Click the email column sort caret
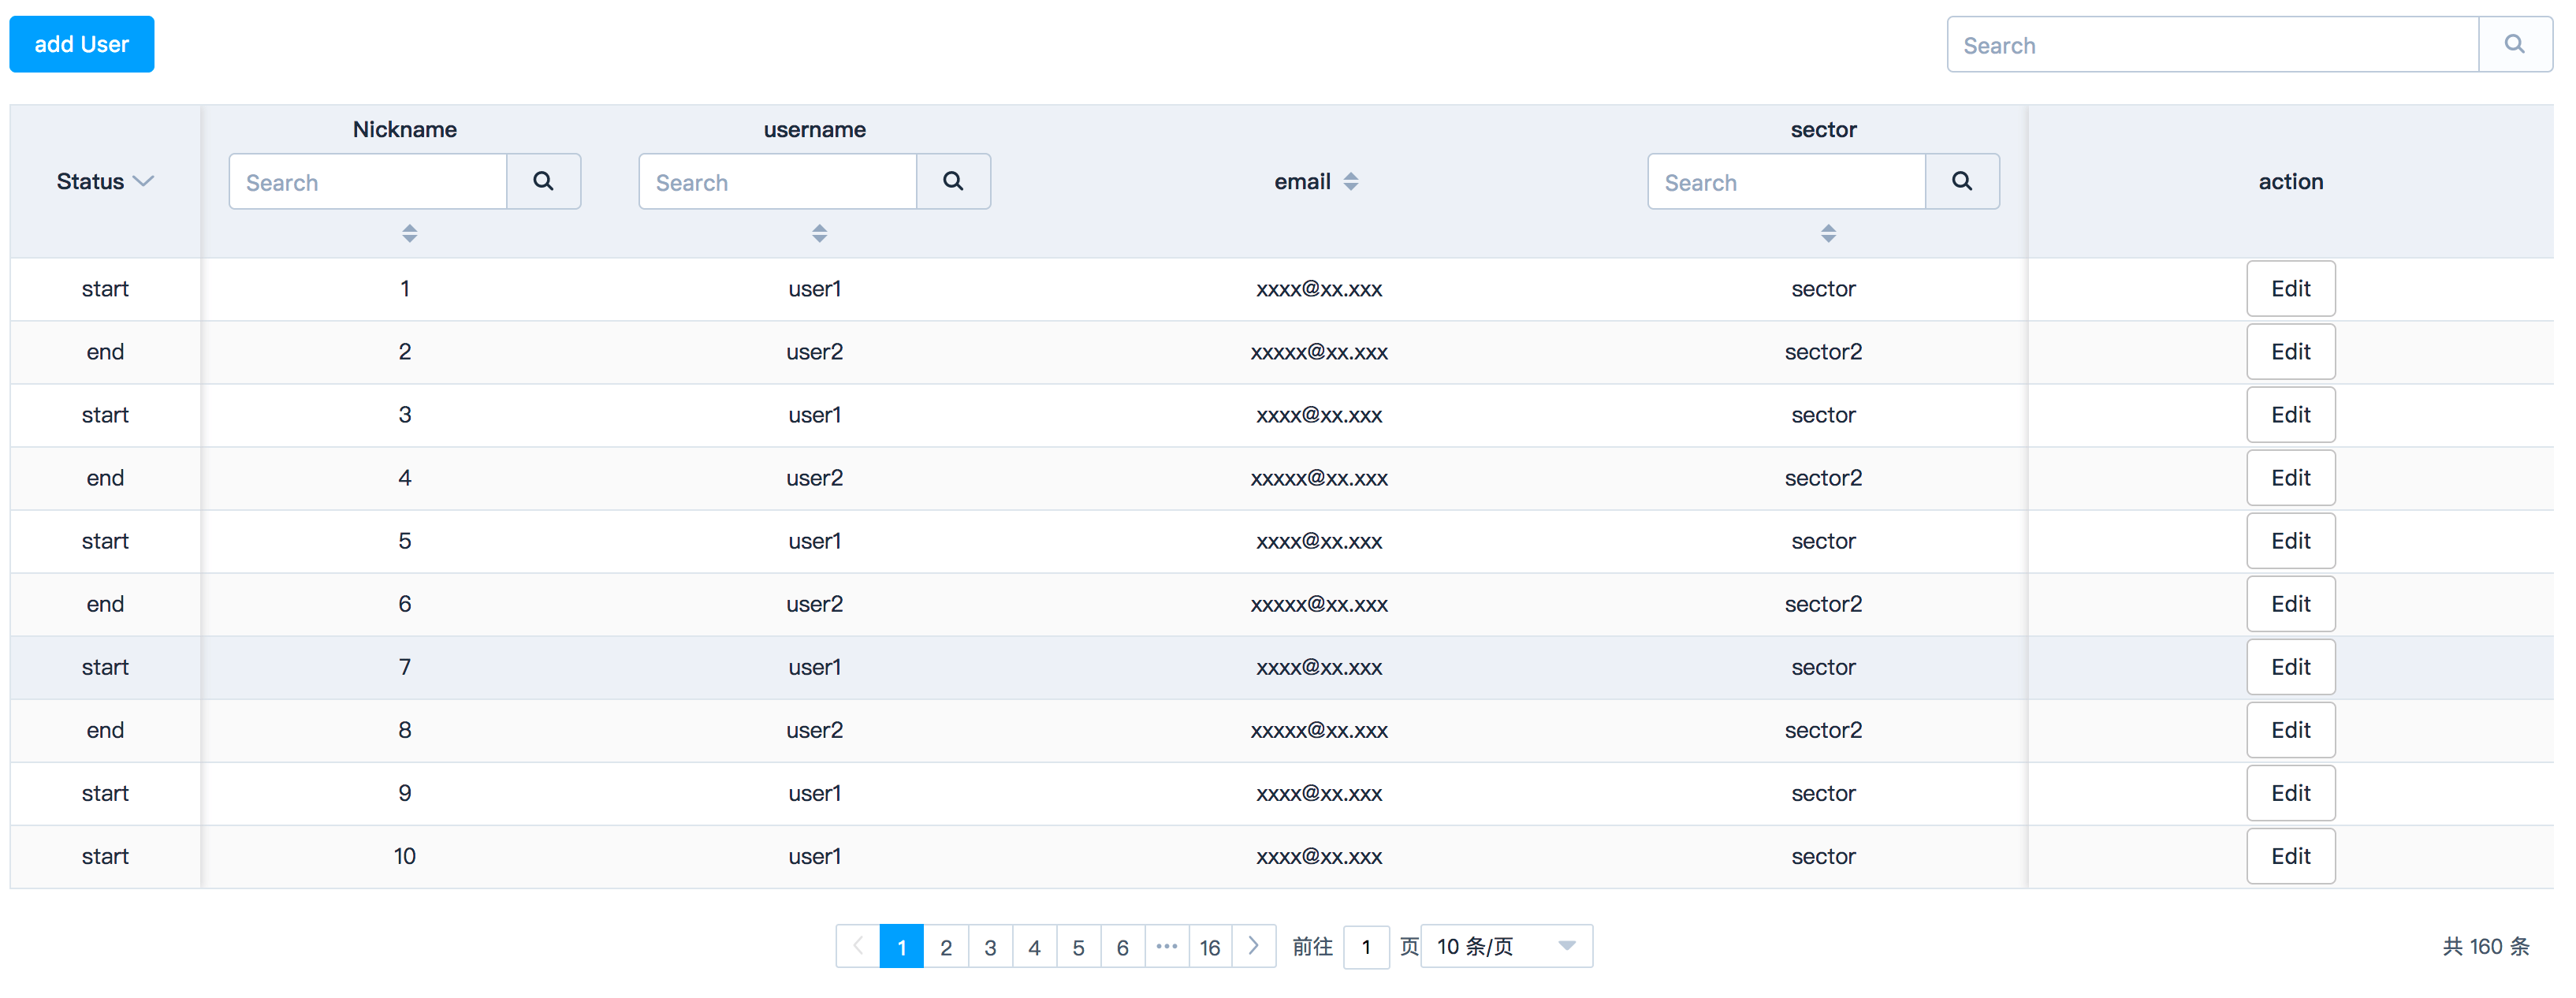Image resolution: width=2576 pixels, height=998 pixels. tap(1351, 181)
